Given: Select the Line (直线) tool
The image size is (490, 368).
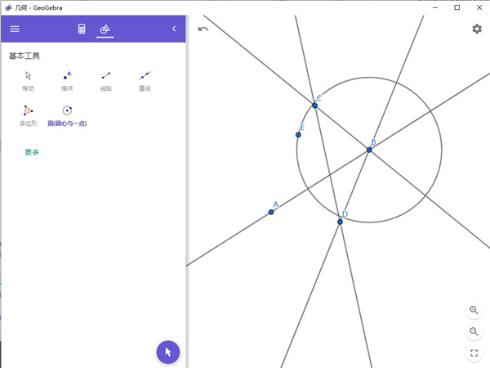Looking at the screenshot, I should [x=145, y=81].
